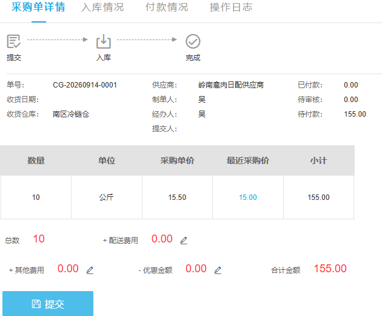Click the 制单人 value 吴
382x316 pixels.
[202, 100]
